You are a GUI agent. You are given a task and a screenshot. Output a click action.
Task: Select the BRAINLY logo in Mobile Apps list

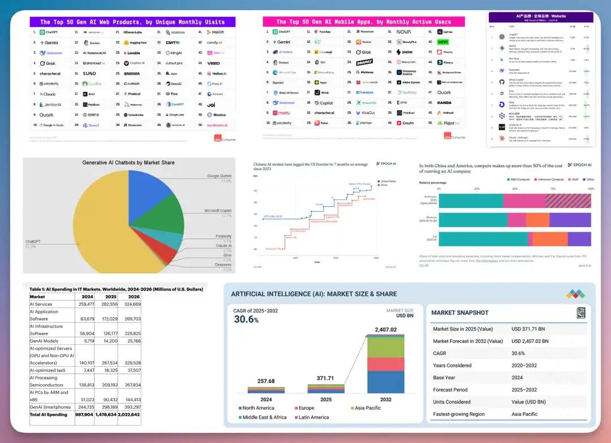point(364,62)
